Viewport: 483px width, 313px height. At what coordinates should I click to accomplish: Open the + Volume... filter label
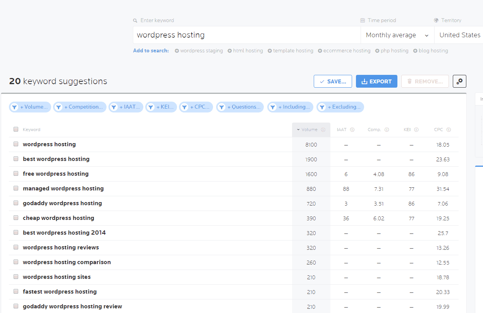(x=34, y=107)
